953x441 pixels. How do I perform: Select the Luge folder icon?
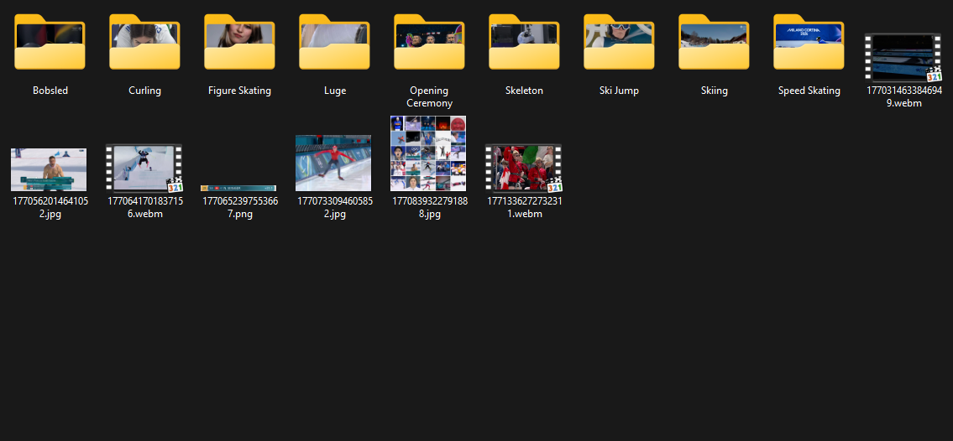(x=334, y=42)
